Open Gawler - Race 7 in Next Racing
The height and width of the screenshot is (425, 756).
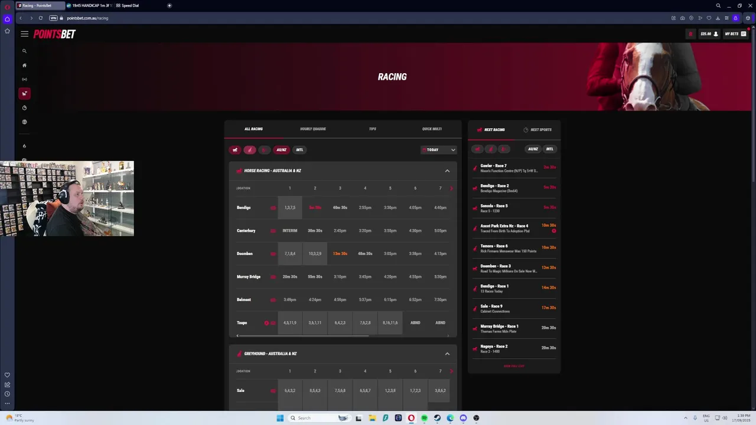click(514, 168)
